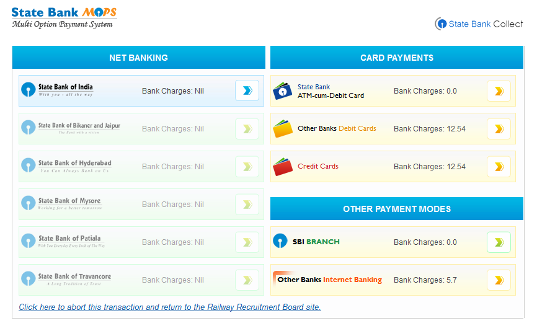Click the OTHER PAYMENT MODES header
Viewport: 537px width, 331px height.
point(397,209)
